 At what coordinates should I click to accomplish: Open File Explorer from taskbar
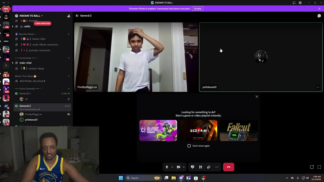[174, 178]
